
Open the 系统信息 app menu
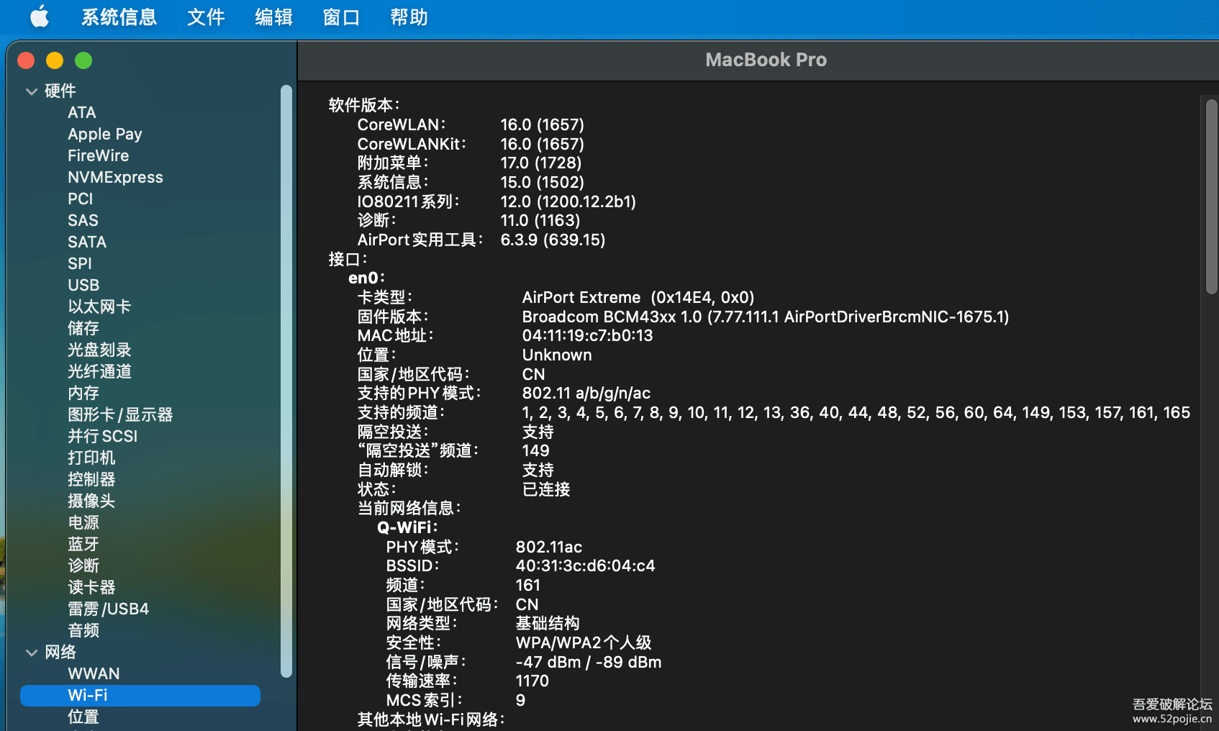tap(119, 17)
